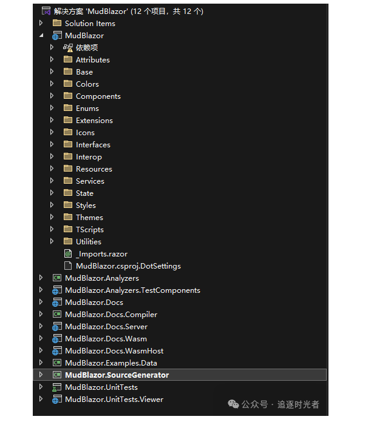Select the TScripts folder label
The width and height of the screenshot is (374, 425).
point(89,229)
